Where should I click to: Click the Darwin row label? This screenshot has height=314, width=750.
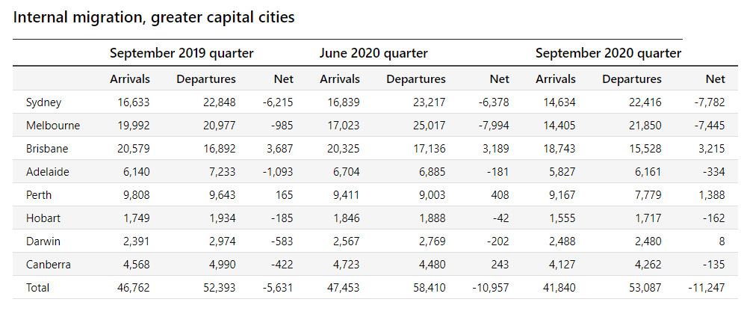pyautogui.click(x=43, y=241)
